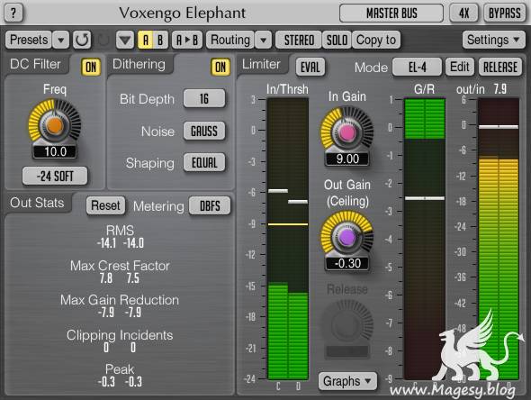Viewport: 531px width, 400px height.
Task: Click the out/in 7.9 readout
Action: click(500, 89)
